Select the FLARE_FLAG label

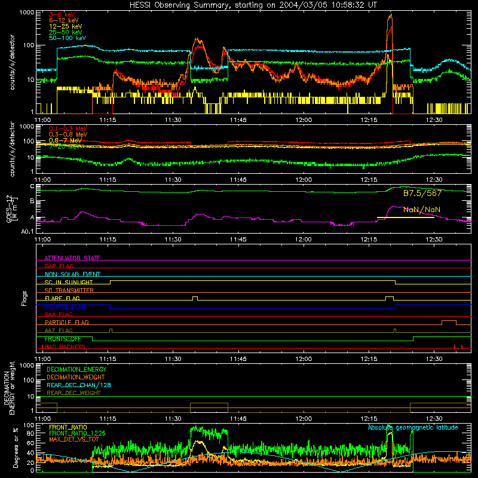(x=62, y=298)
